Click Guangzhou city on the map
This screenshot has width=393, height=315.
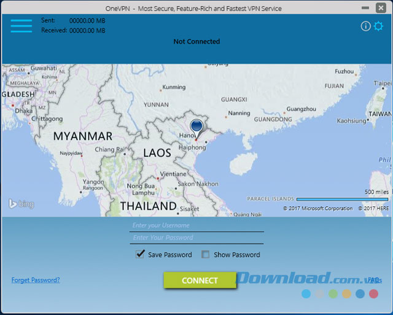(301, 109)
